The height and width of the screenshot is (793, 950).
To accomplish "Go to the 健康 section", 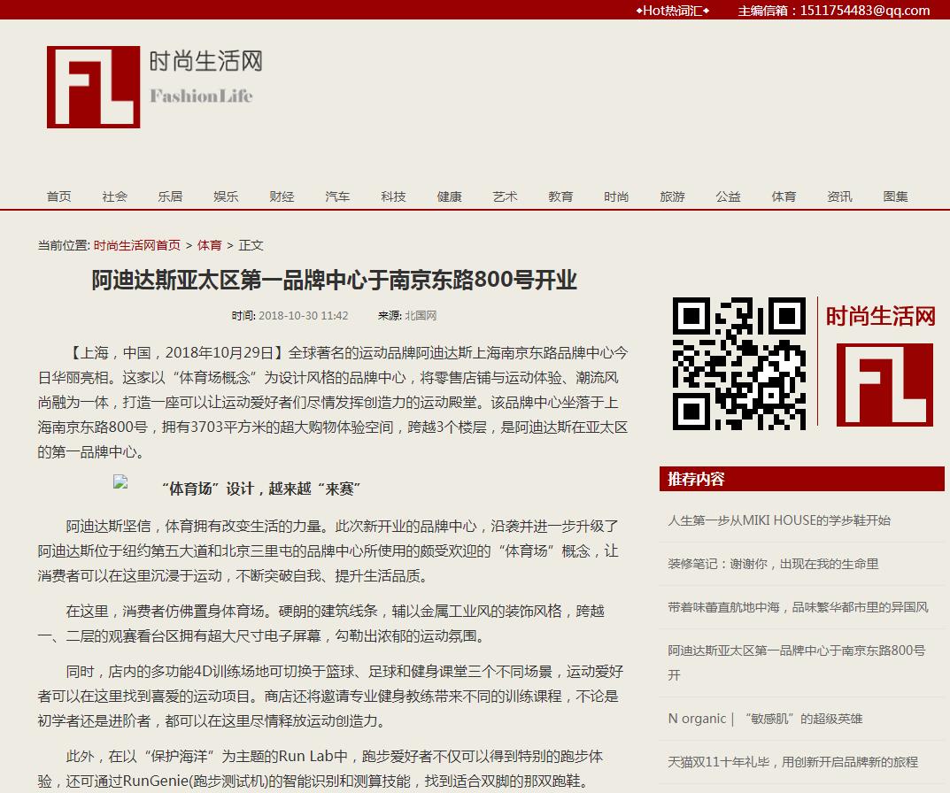I will pos(450,196).
